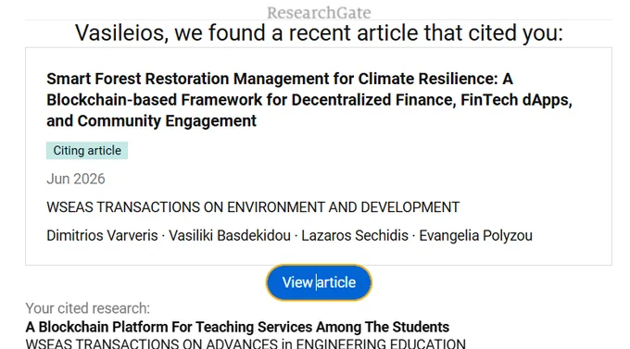630x349 pixels.
Task: Open author Evangelia Polyzou profile
Action: point(475,235)
